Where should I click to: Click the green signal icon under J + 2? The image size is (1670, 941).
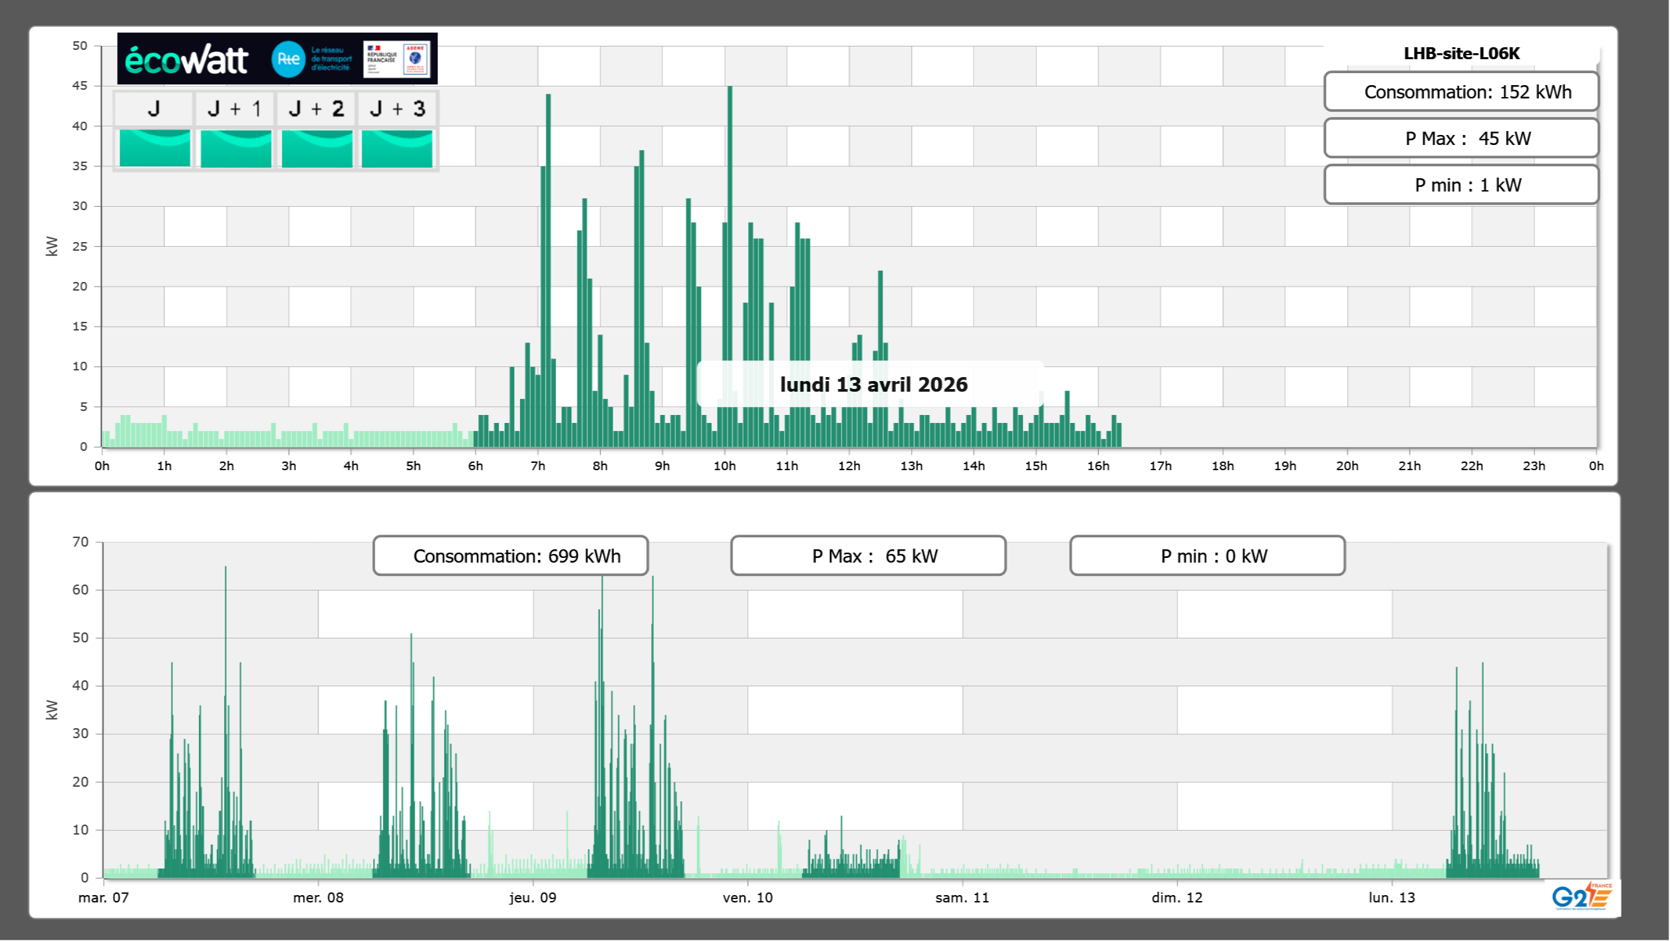click(x=317, y=148)
